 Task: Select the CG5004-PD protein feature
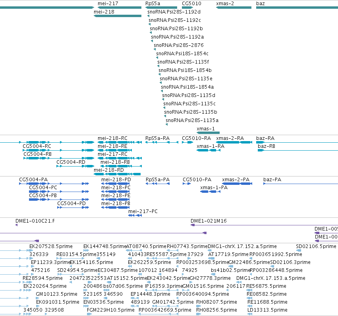click(73, 207)
